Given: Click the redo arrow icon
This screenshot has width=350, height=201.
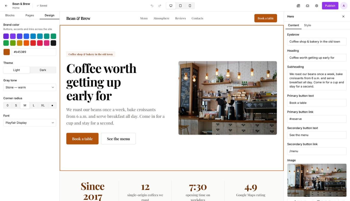Looking at the screenshot, I should point(160,6).
